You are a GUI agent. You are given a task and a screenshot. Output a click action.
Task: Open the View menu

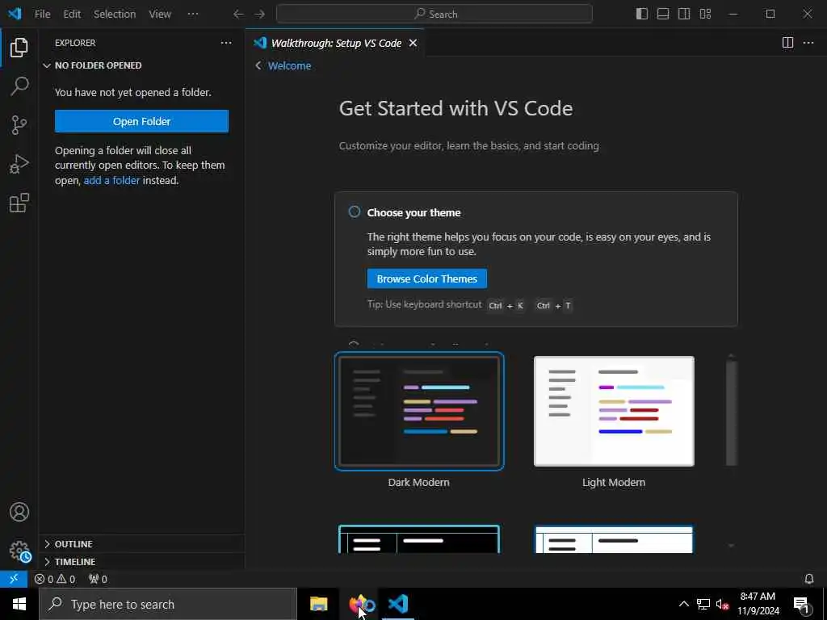(160, 15)
